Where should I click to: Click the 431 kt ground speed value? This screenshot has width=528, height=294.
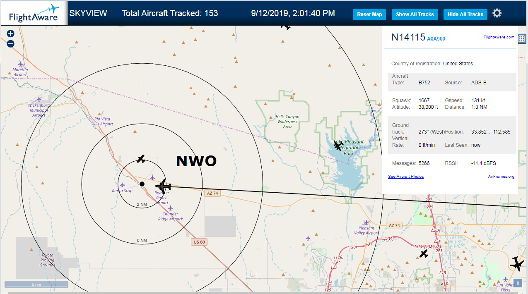pos(478,100)
